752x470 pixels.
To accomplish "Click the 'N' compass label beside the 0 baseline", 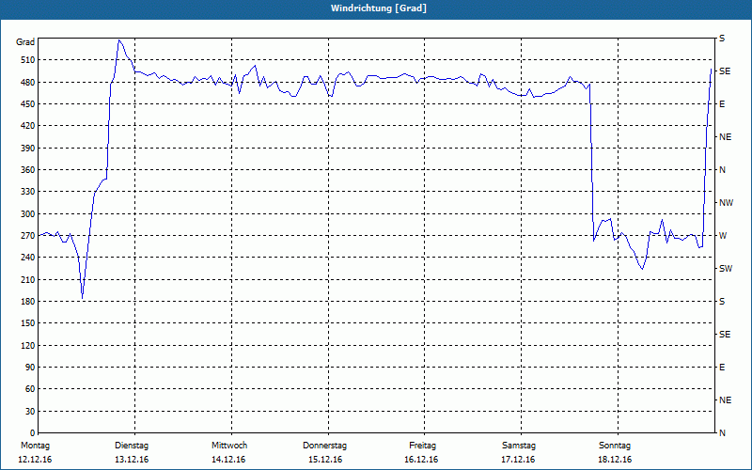I will tap(723, 433).
